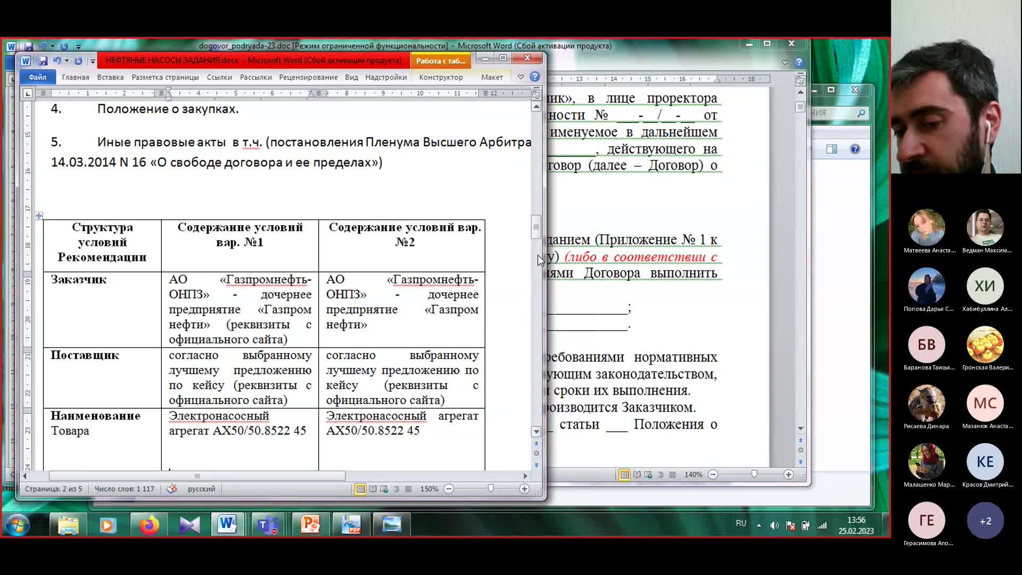The width and height of the screenshot is (1022, 575).
Task: Open Help in the Explorer window
Action: (x=855, y=149)
